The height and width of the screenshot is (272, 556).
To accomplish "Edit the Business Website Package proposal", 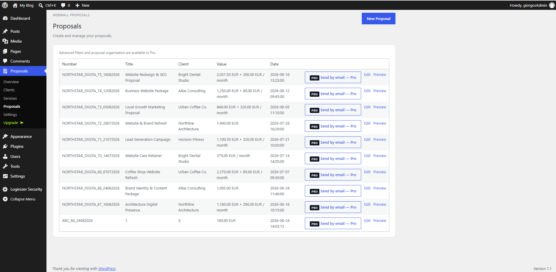I will point(367,91).
